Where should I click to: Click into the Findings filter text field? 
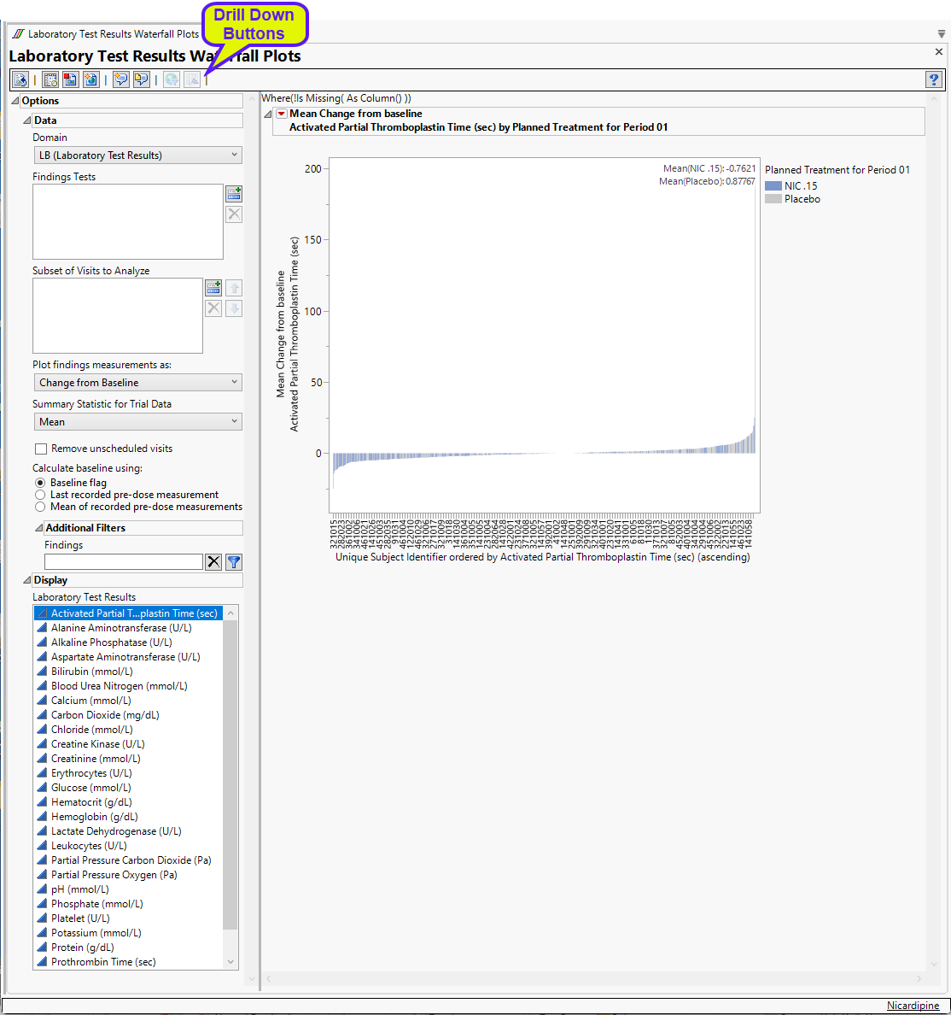(124, 562)
